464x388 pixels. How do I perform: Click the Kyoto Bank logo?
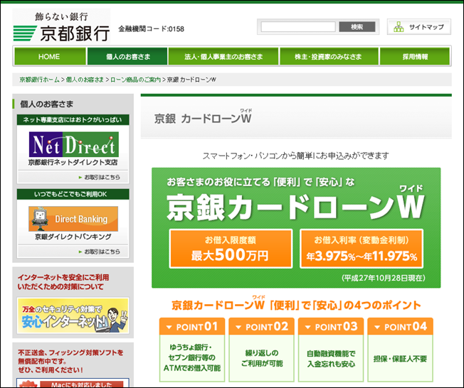point(61,26)
